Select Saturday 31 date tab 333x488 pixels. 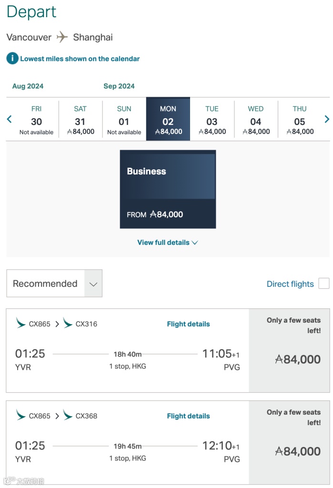(81, 120)
